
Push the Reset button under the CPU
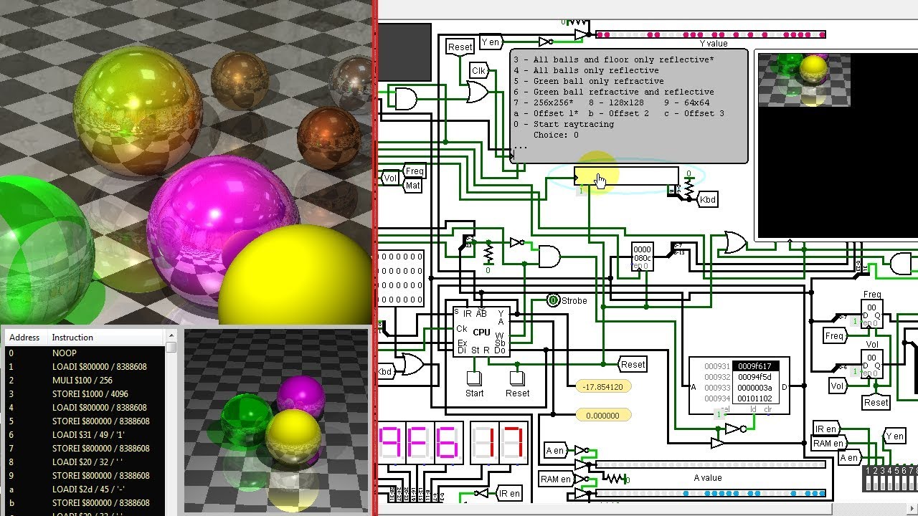517,378
